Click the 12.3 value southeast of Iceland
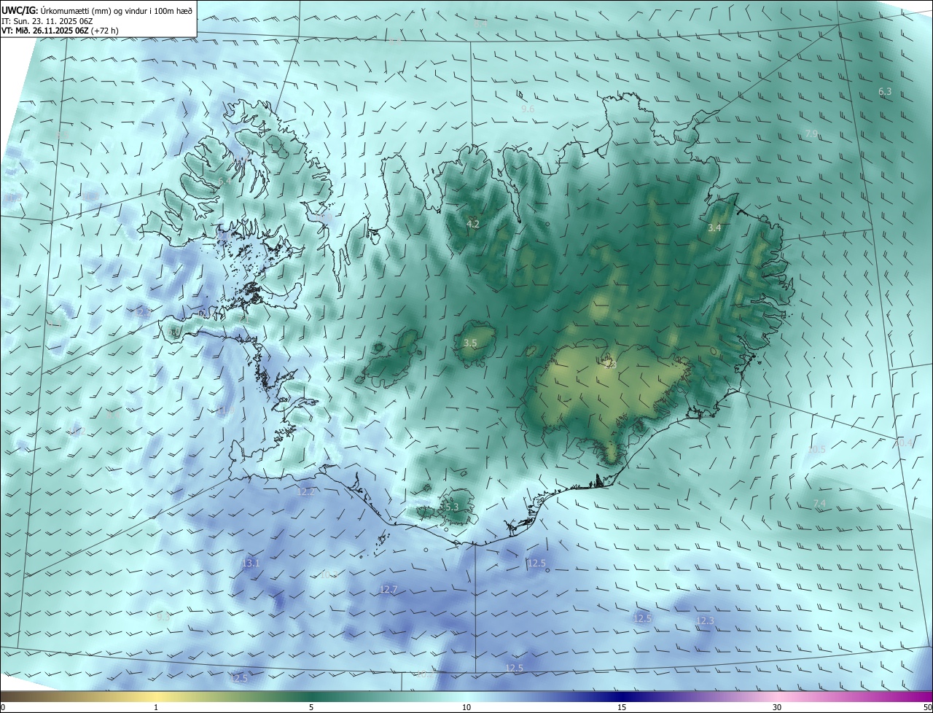Screen dimensions: 933x713 pos(705,621)
